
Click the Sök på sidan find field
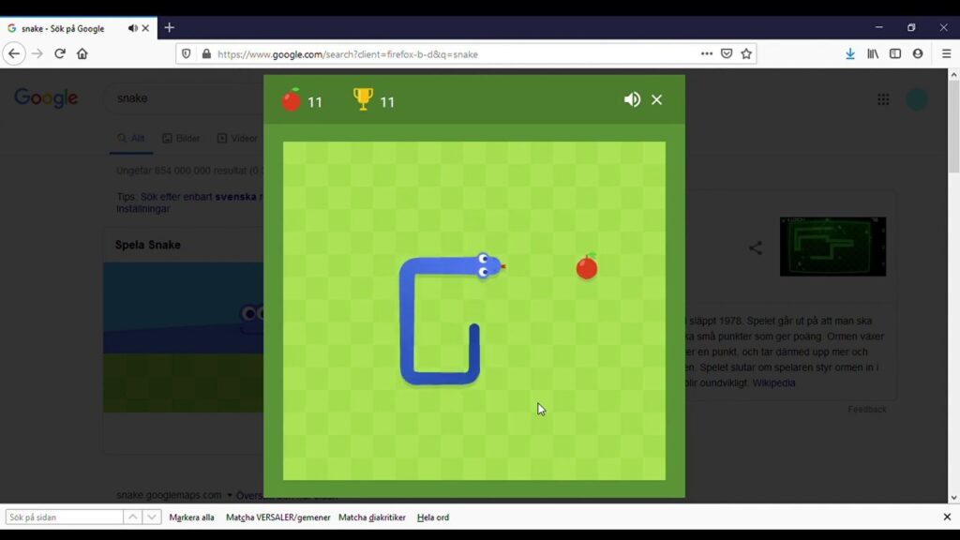point(65,517)
